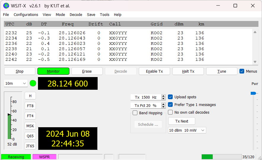This screenshot has width=262, height=160.
Task: Enable Band Hopping checkbox
Action: tap(135, 113)
